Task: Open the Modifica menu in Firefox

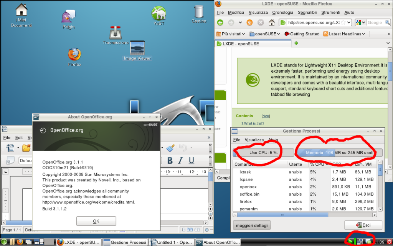Action: pos(236,13)
